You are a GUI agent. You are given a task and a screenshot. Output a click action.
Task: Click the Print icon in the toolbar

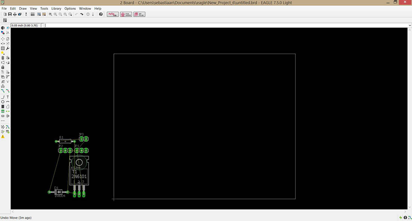pos(15,14)
